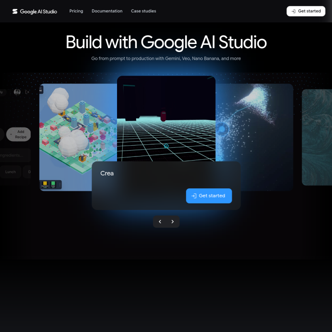
Task: Click the ingredients input field
Action: 15,155
